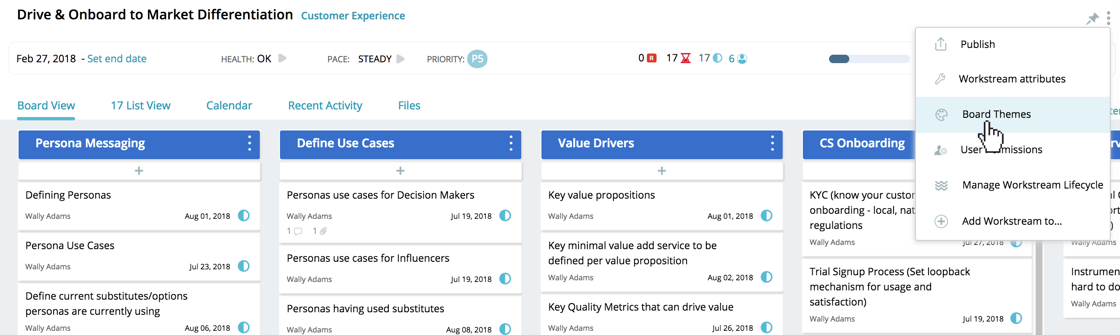The height and width of the screenshot is (335, 1120).
Task: Click Aug 01, 2018 on Defining Personas card
Action: (207, 216)
